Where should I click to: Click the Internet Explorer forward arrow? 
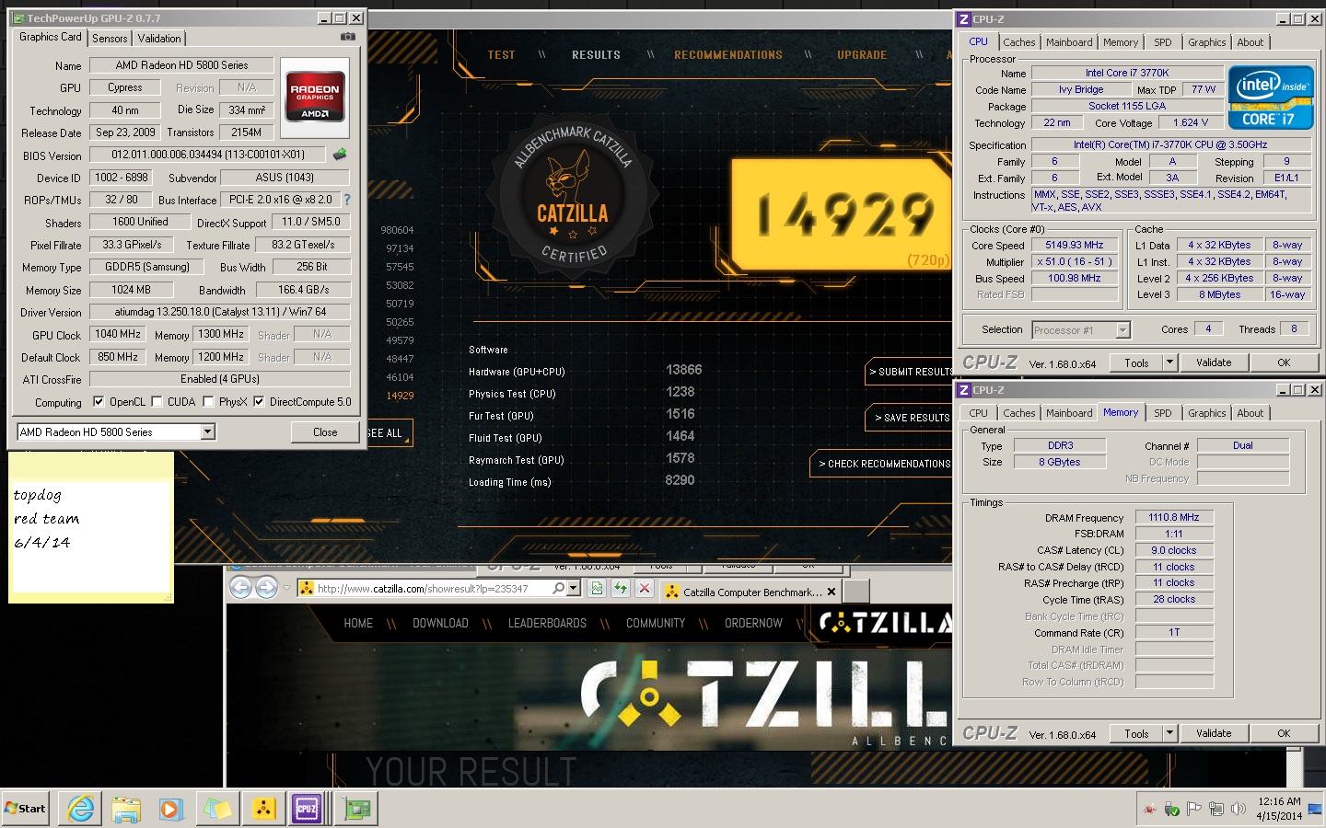tap(267, 588)
